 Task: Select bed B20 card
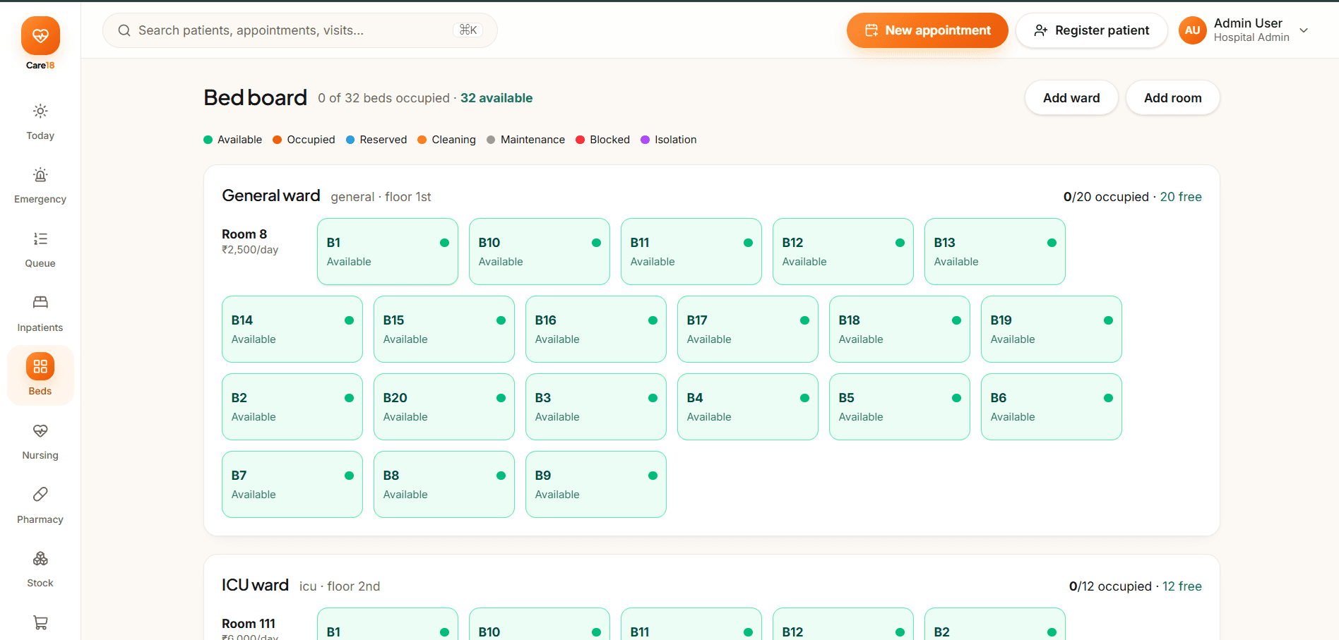click(444, 407)
